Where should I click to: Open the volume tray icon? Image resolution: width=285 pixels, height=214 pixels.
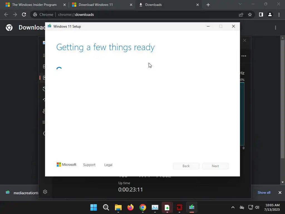[257, 207]
